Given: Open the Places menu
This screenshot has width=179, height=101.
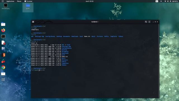Looking at the screenshot, I should point(19,1).
